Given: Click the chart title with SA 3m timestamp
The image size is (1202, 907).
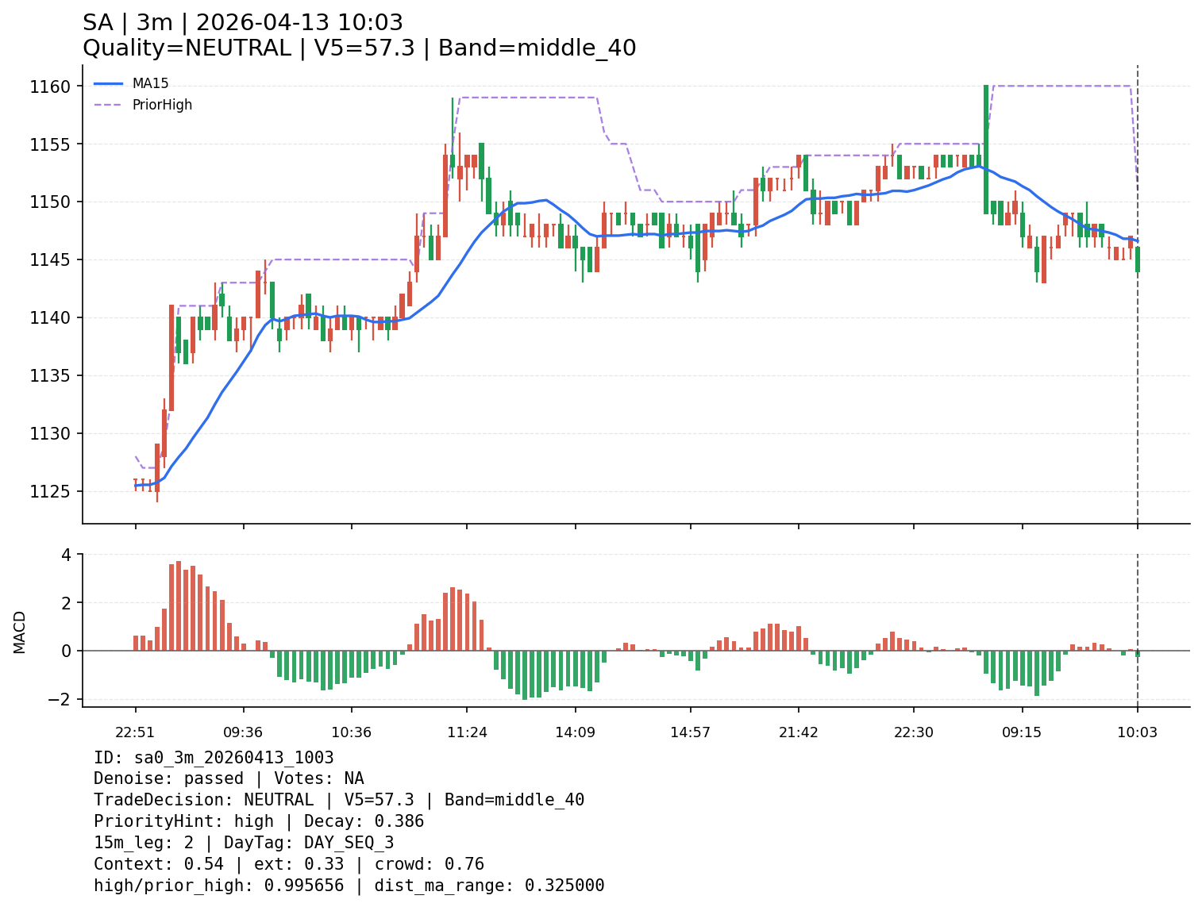Looking at the screenshot, I should [x=243, y=23].
